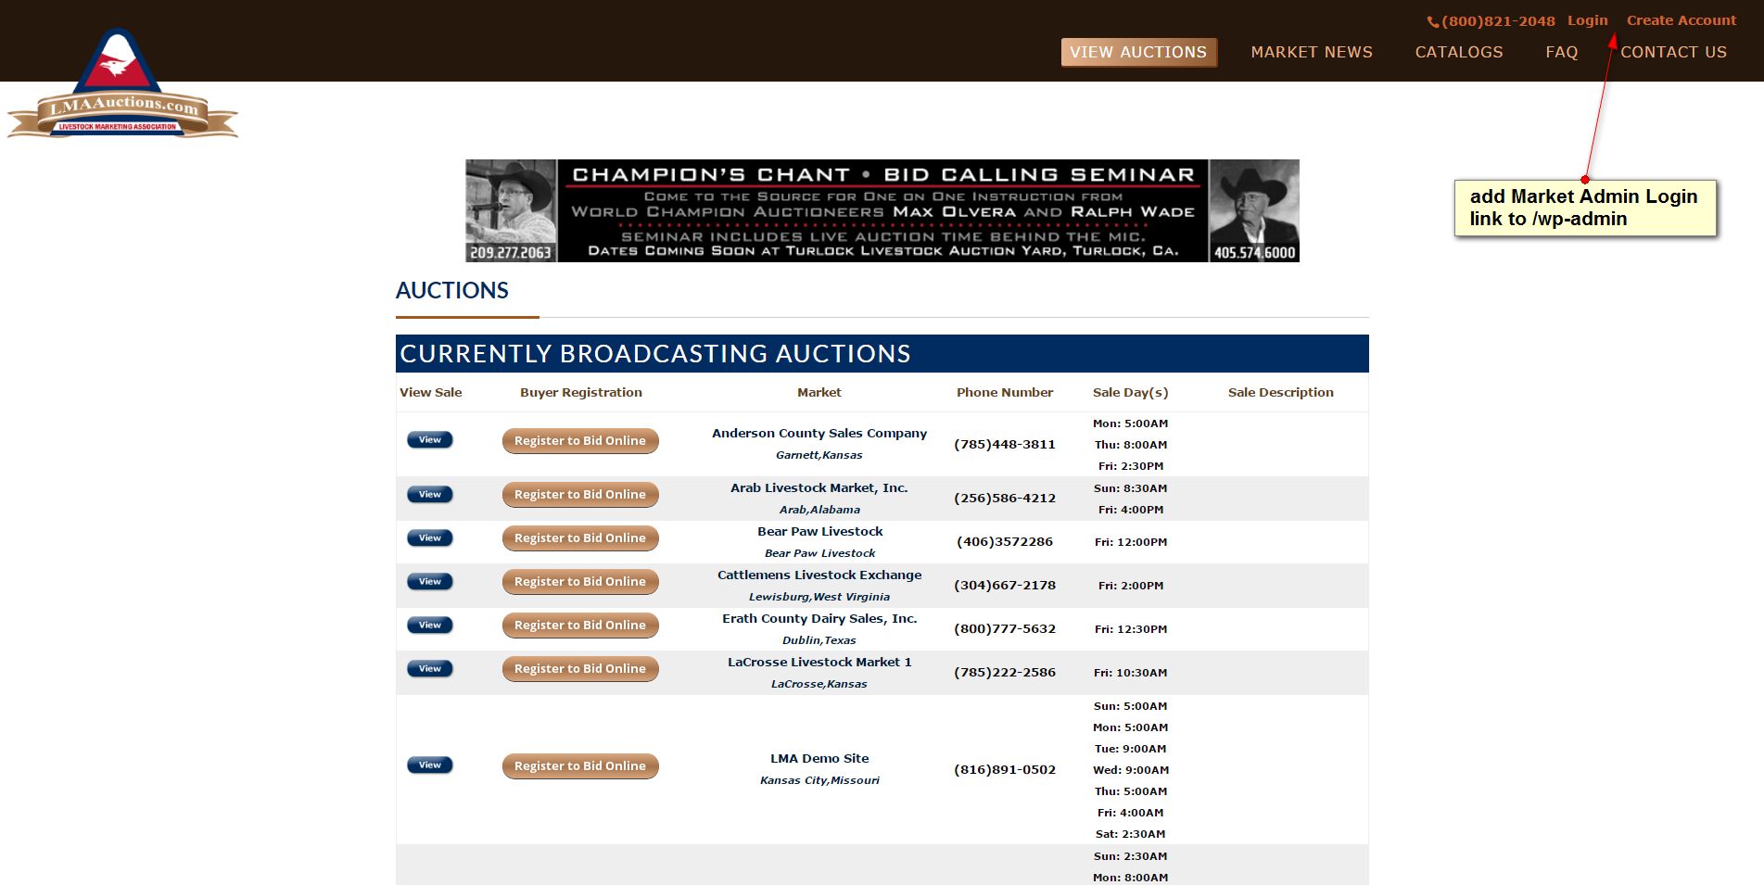The width and height of the screenshot is (1764, 885).
Task: Click the Arab, Alabama location text
Action: pyautogui.click(x=819, y=510)
